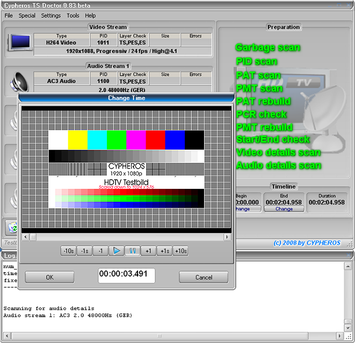Viewport: 355px width, 343px height.
Task: Close the Log panel with its X
Action: pyautogui.click(x=348, y=256)
